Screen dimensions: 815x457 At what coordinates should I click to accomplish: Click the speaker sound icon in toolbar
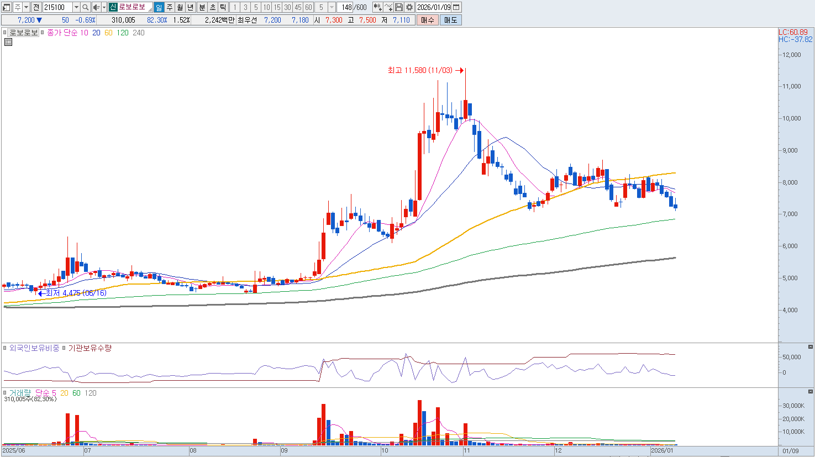point(96,7)
